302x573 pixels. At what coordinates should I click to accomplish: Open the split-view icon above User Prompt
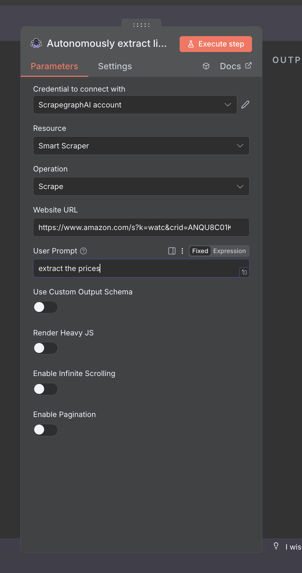pos(172,251)
